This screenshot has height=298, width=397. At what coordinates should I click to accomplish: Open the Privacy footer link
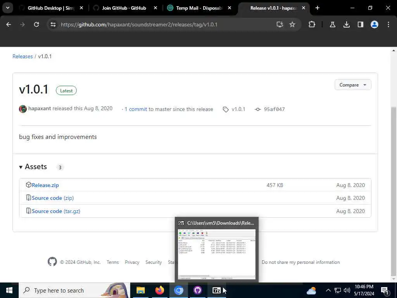tap(132, 262)
